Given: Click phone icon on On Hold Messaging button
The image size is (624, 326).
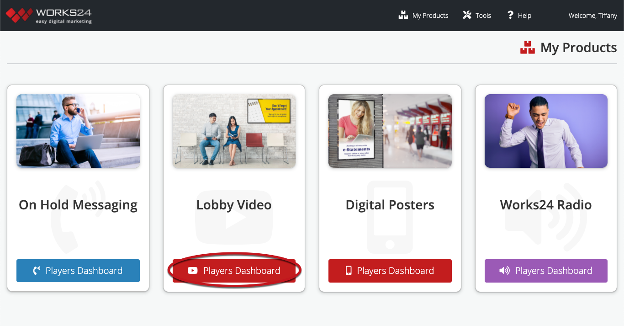Looking at the screenshot, I should point(37,271).
